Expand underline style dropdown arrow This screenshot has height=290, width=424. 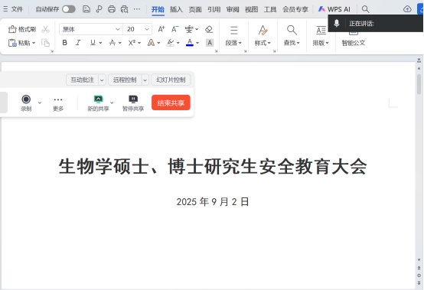click(x=100, y=43)
